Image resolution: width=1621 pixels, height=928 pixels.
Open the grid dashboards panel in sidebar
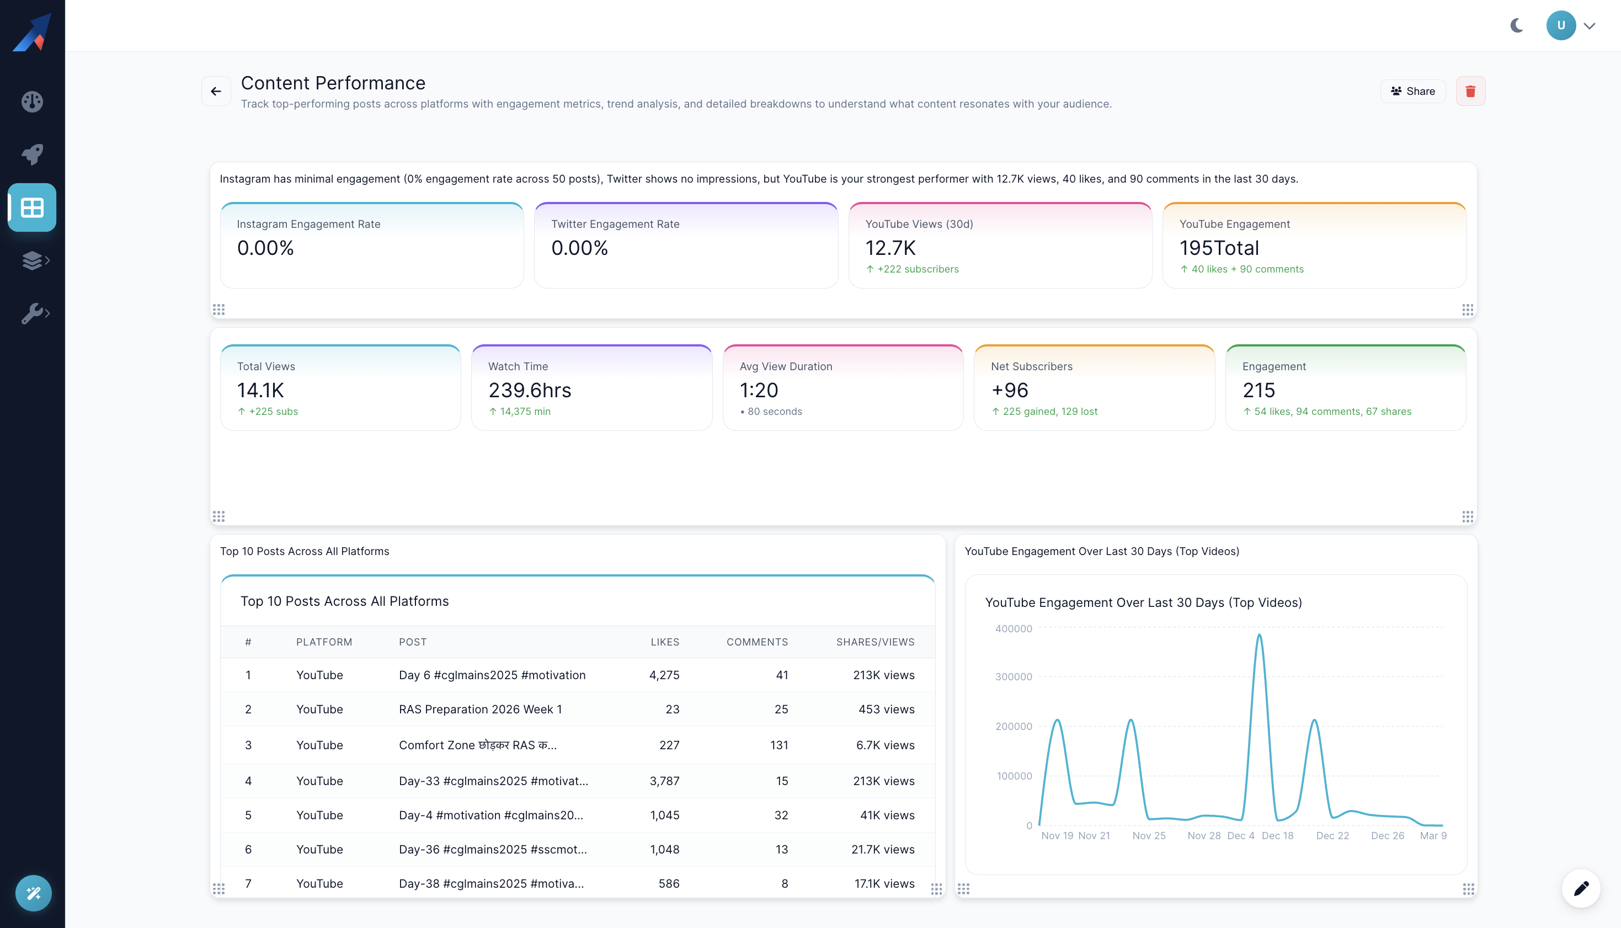pyautogui.click(x=32, y=207)
